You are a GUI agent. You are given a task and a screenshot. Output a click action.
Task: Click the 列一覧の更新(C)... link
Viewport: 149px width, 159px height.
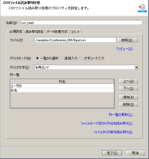pos(121,115)
